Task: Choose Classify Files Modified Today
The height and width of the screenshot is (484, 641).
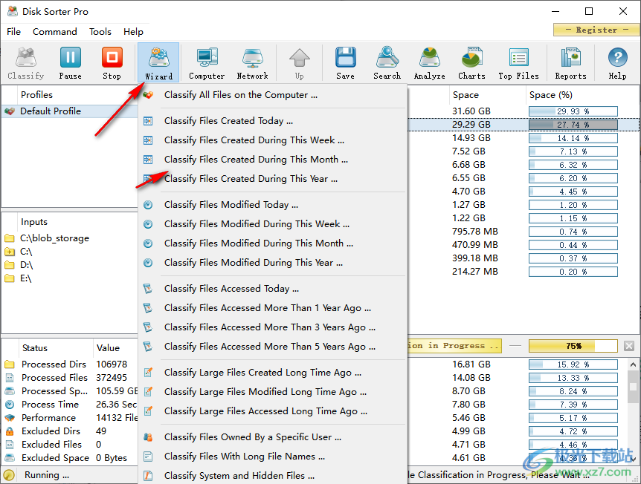Action: [273, 205]
